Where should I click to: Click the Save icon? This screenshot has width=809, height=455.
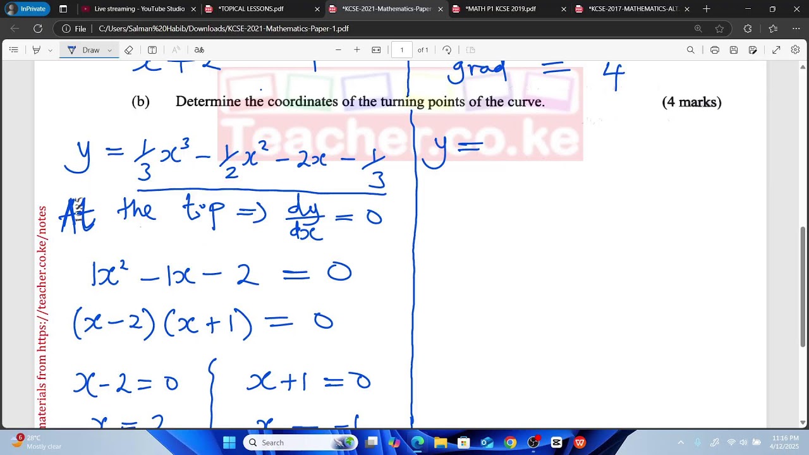[734, 50]
